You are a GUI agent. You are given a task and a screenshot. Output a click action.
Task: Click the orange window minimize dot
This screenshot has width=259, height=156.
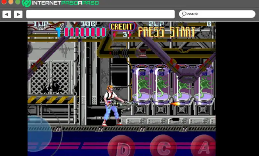[x=11, y=2]
